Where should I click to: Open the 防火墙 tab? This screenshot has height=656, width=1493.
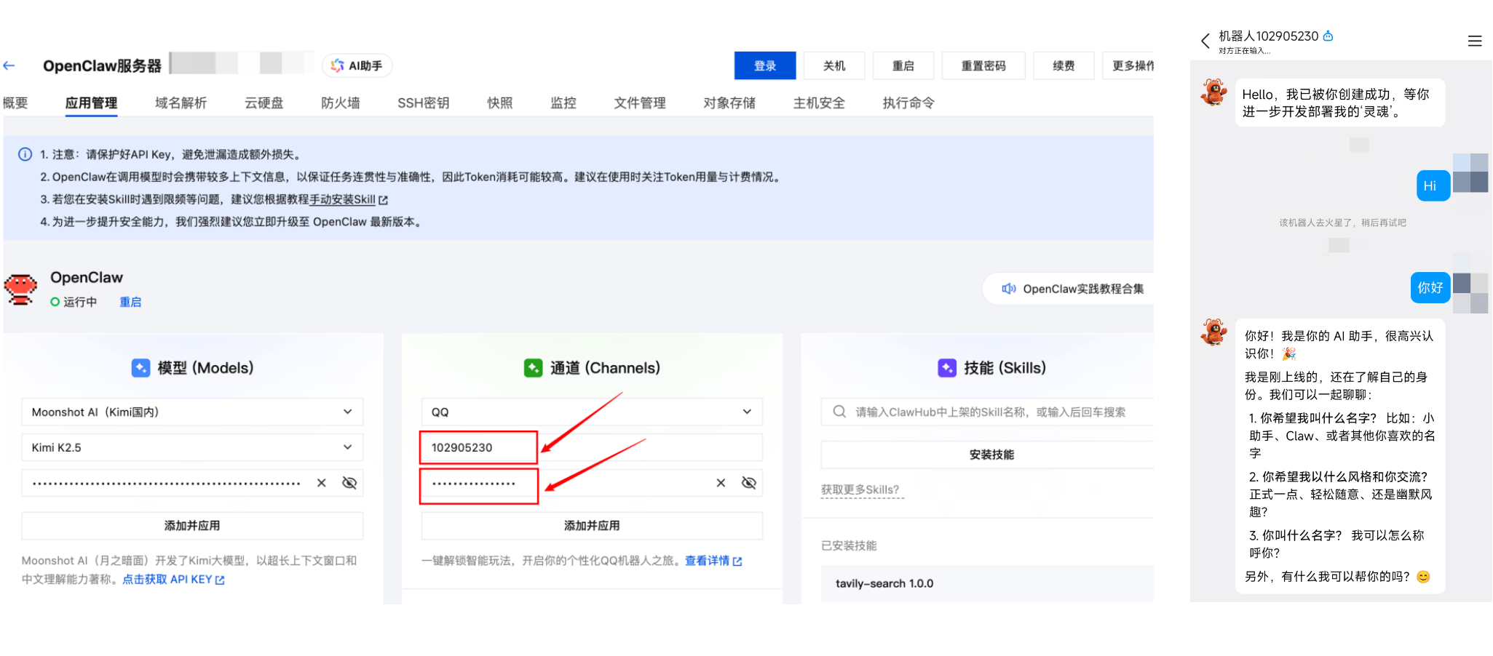(x=341, y=103)
